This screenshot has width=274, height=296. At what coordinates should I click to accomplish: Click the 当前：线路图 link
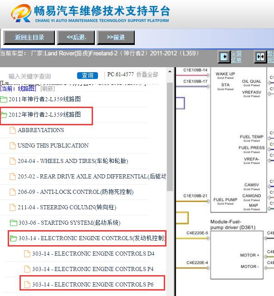(18, 89)
